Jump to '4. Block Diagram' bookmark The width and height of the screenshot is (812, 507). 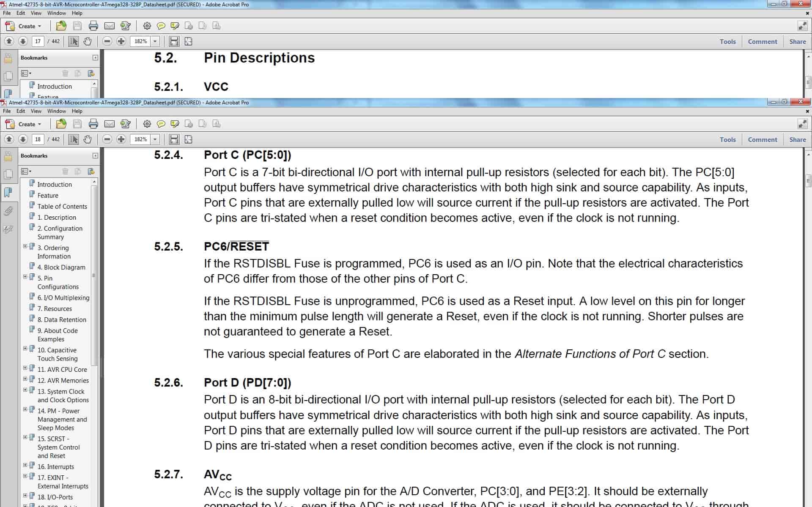tap(61, 267)
